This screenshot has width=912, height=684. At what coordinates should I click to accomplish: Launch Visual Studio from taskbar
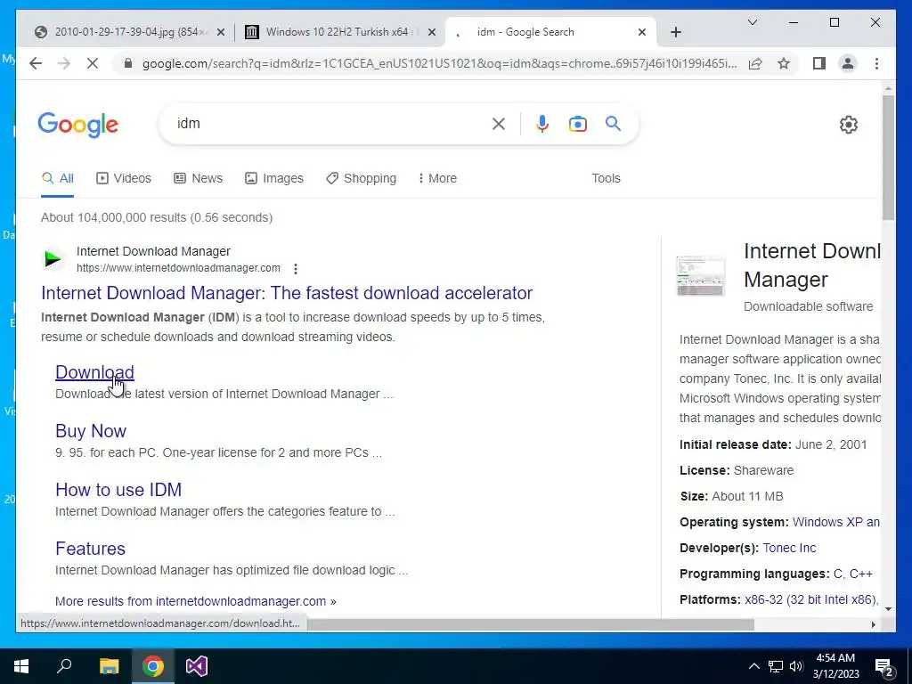[x=197, y=666]
